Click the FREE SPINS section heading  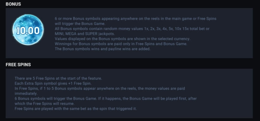pyautogui.click(x=18, y=65)
